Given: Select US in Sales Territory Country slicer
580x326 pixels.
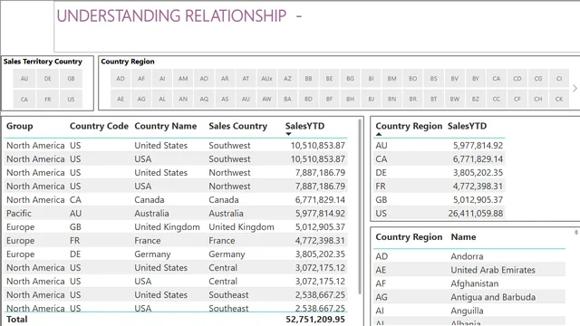Looking at the screenshot, I should point(71,99).
